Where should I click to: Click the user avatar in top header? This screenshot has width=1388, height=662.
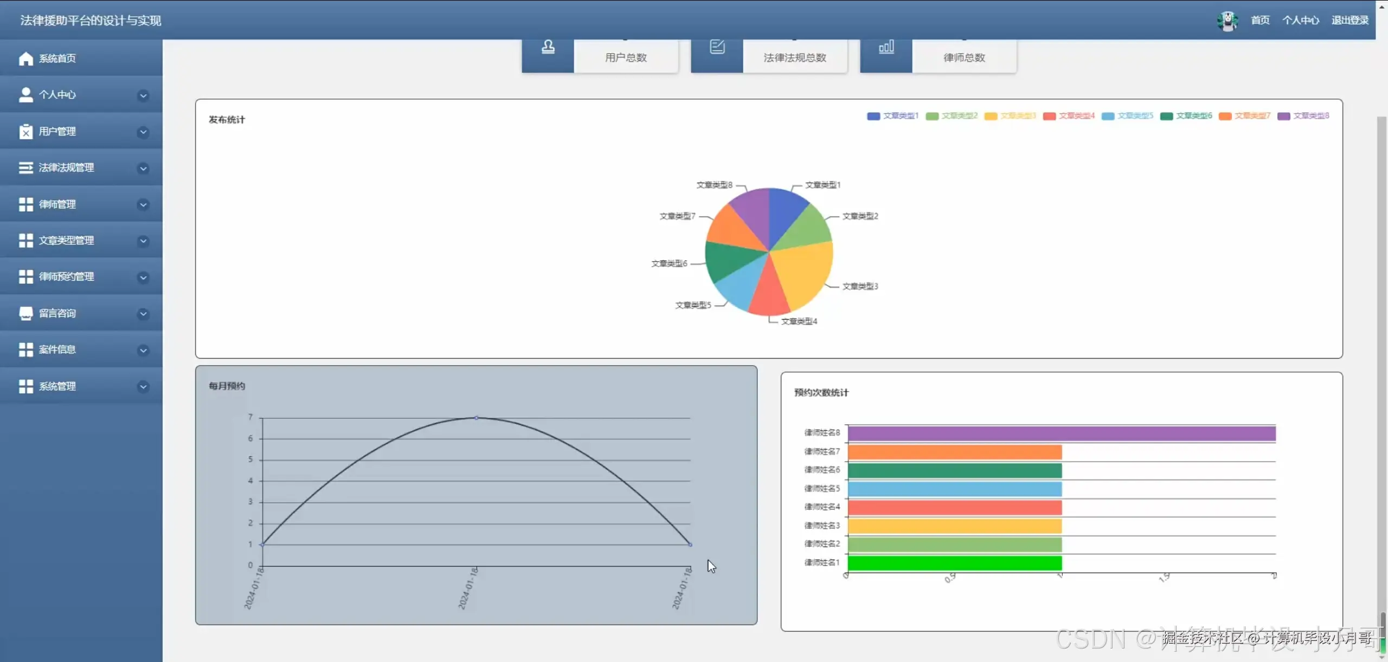tap(1227, 21)
